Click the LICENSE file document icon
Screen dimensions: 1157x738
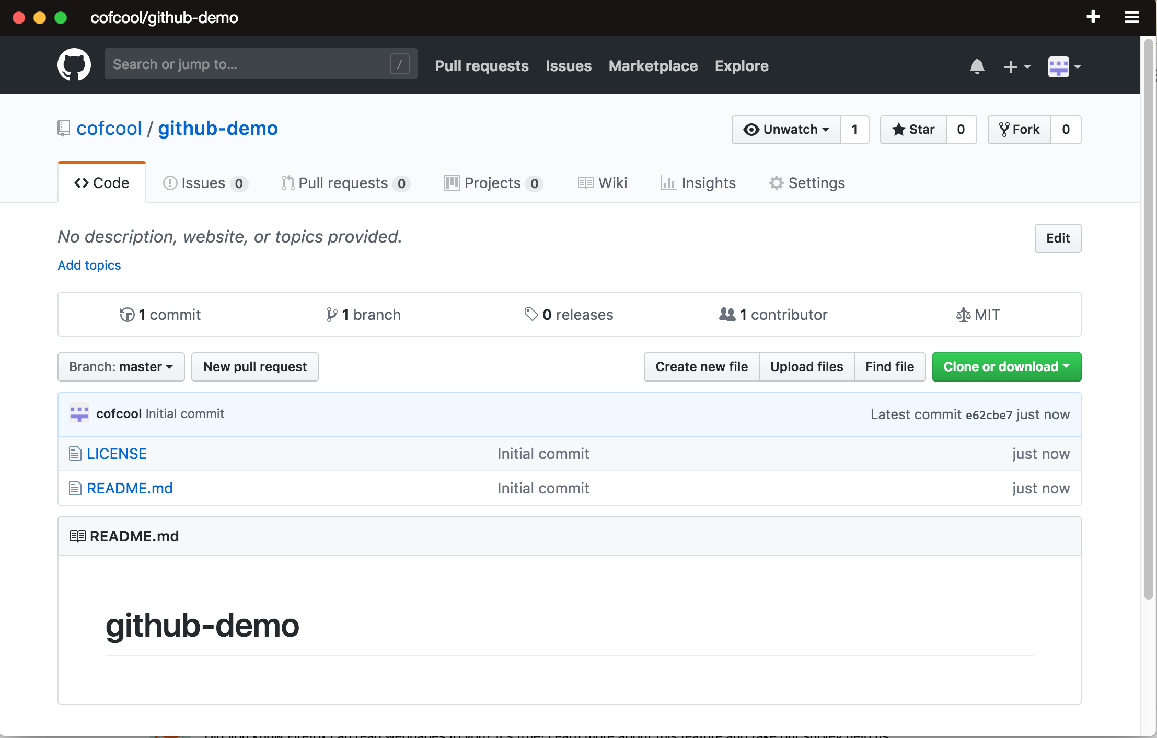coord(75,454)
